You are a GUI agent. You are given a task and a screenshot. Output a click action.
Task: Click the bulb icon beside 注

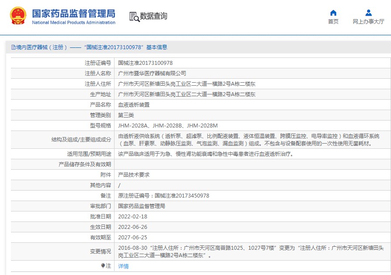coord(103,265)
